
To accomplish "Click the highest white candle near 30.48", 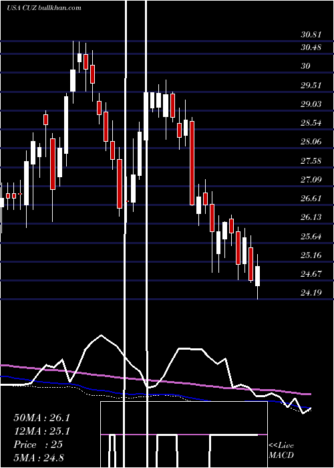I will 79,57.
